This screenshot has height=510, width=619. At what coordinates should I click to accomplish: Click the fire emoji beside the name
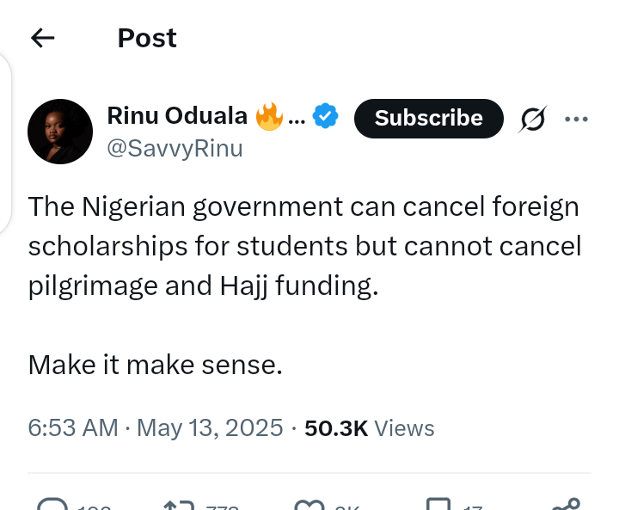coord(269,116)
